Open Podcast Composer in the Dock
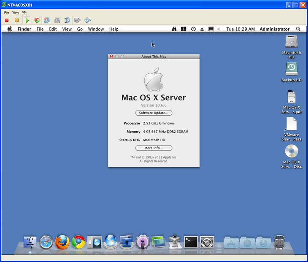The image size is (308, 262). pyautogui.click(x=143, y=242)
